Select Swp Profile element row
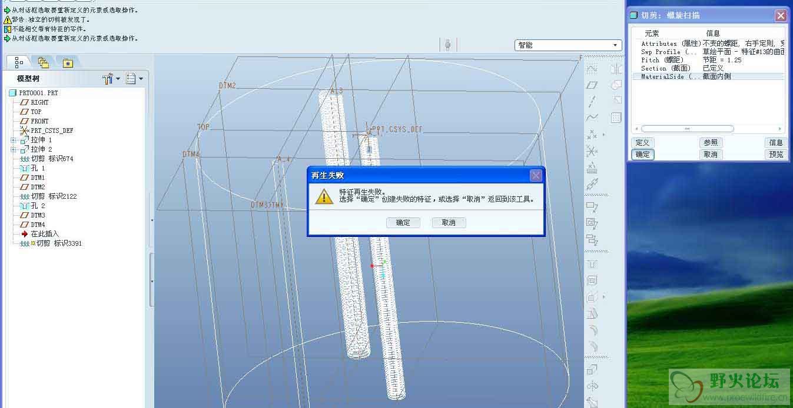Viewport: 793px width, 408px height. [x=709, y=52]
